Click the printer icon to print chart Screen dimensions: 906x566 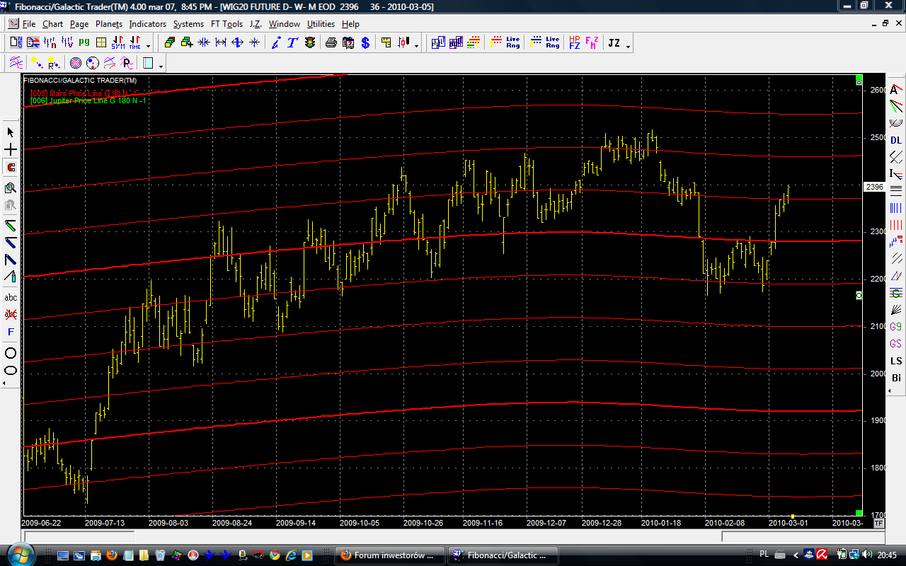[331, 43]
